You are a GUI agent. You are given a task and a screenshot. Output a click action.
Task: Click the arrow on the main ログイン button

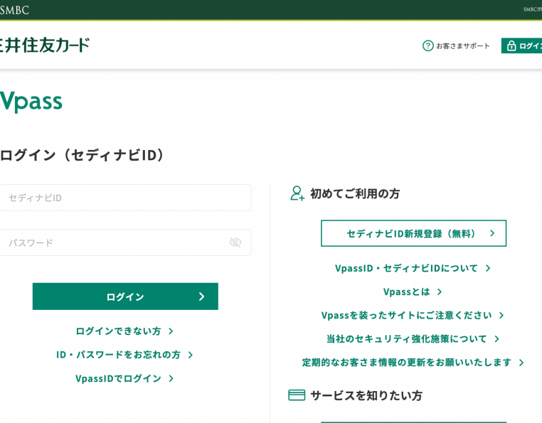point(201,296)
